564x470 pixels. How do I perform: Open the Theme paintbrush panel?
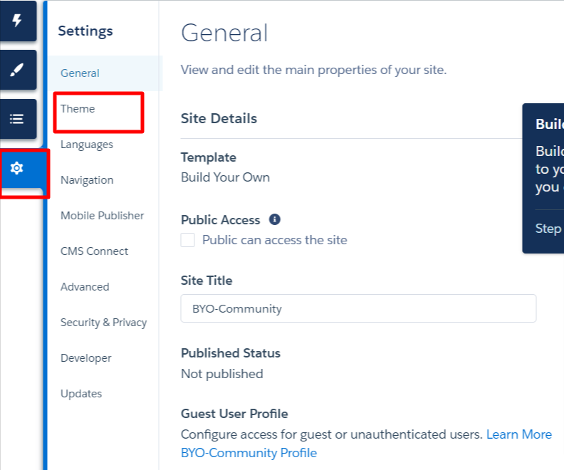[17, 70]
